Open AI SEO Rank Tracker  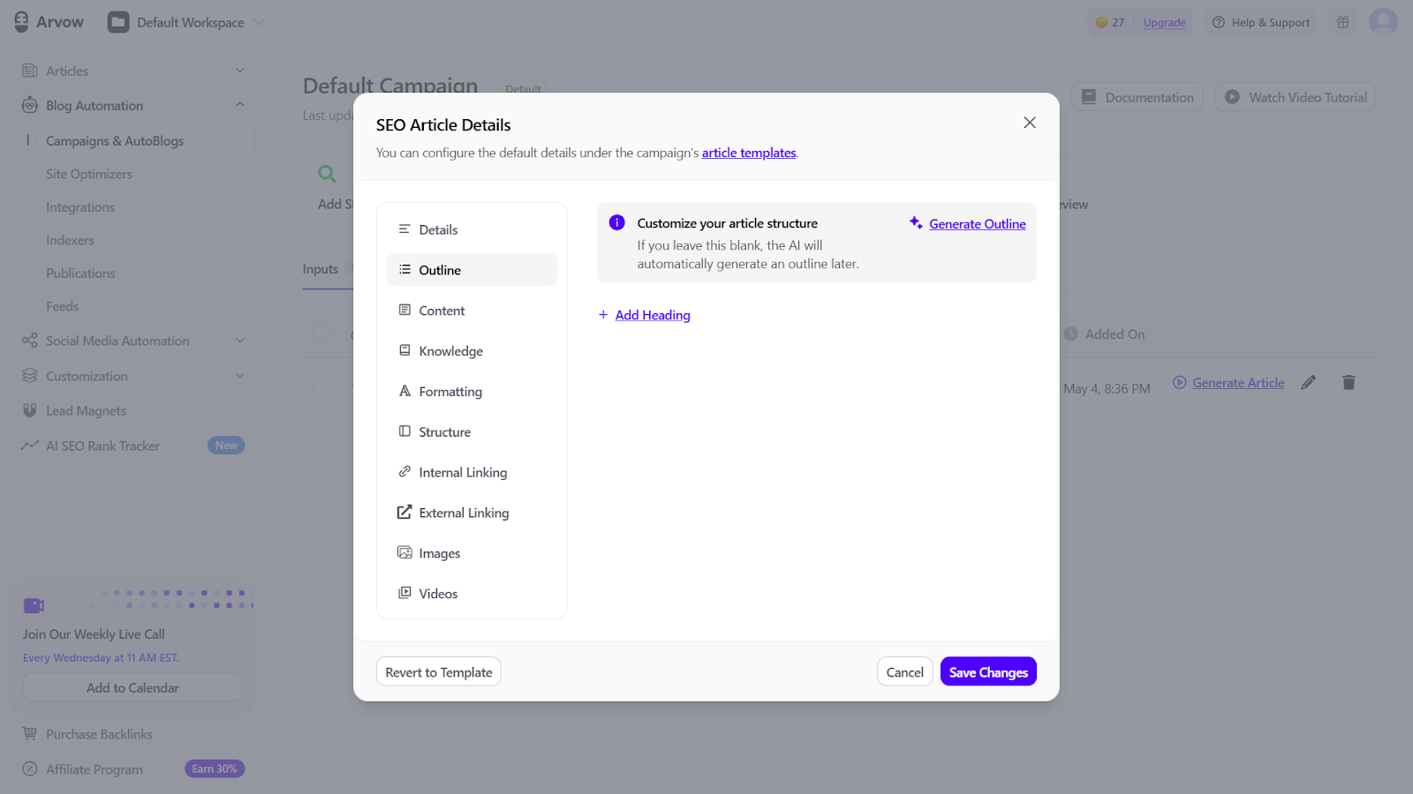[x=102, y=446]
